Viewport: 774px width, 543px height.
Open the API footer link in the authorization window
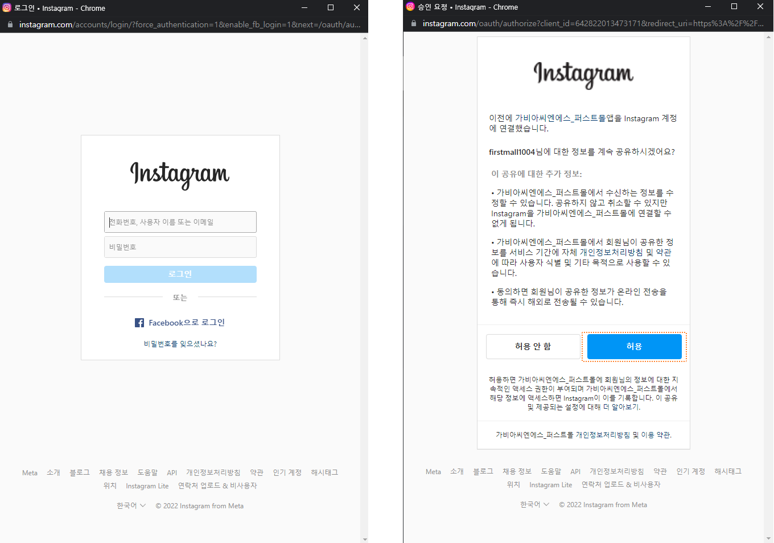point(575,472)
